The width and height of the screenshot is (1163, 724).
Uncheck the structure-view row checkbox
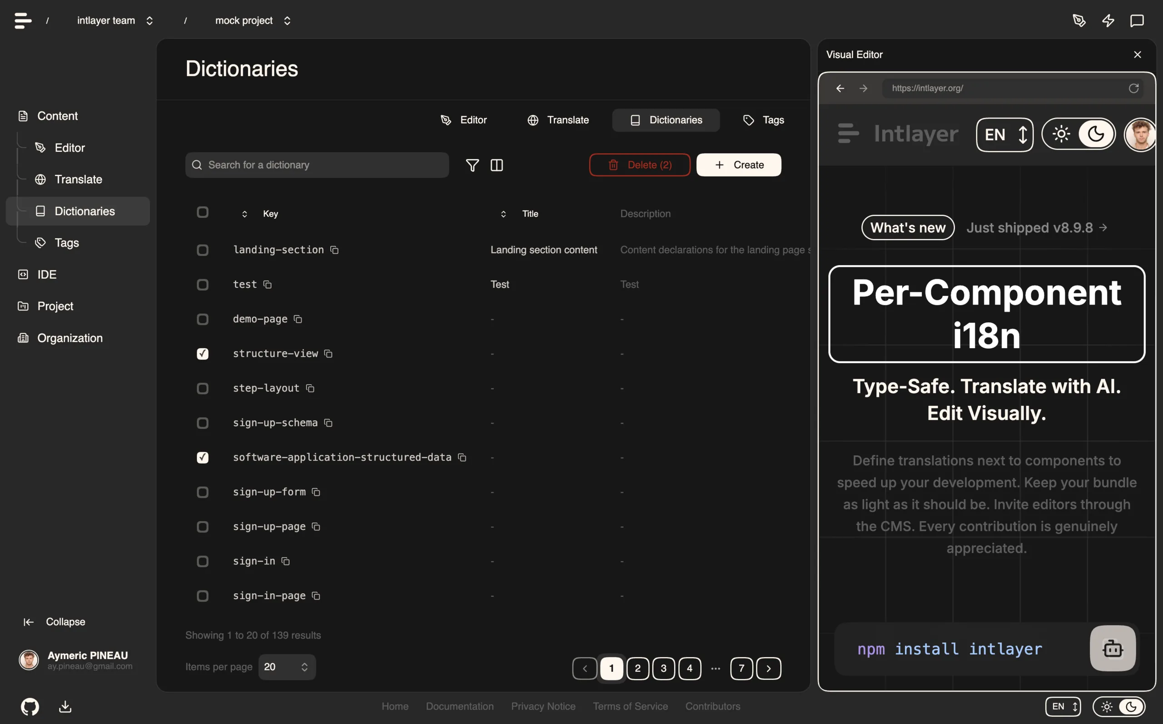tap(203, 354)
